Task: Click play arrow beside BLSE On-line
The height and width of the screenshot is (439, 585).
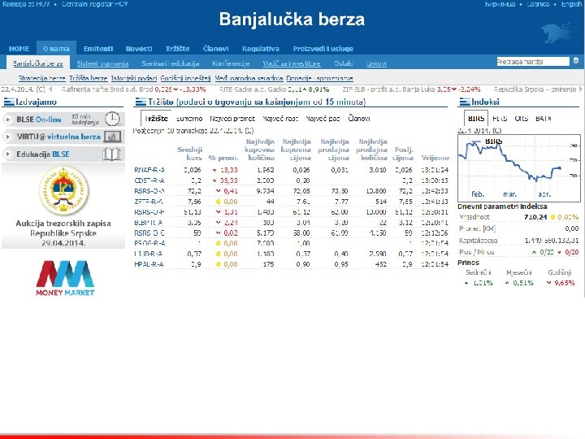Action: pyautogui.click(x=7, y=120)
